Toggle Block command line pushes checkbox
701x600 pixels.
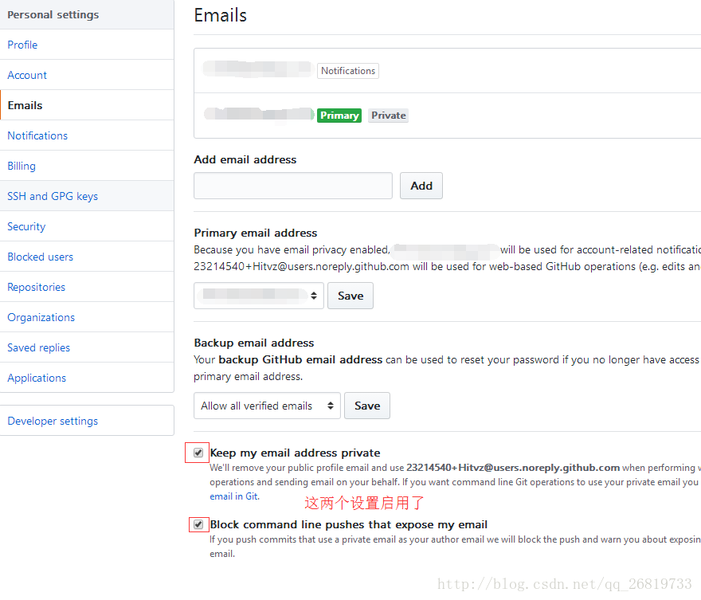click(198, 524)
